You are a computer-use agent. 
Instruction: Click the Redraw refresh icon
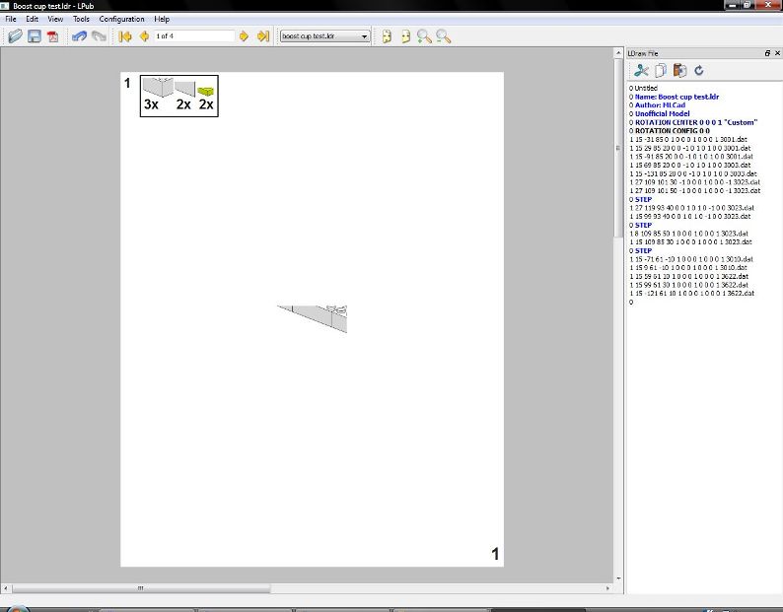(x=699, y=70)
